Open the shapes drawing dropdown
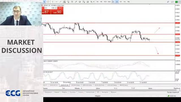This screenshot has width=181, height=102. (92, 2)
